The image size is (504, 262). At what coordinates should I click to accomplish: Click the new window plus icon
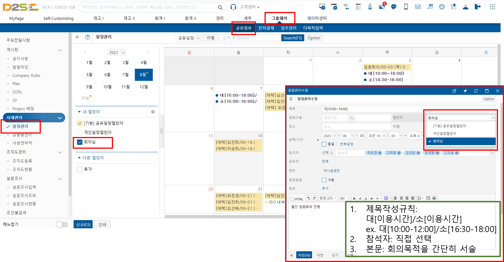[x=334, y=7]
